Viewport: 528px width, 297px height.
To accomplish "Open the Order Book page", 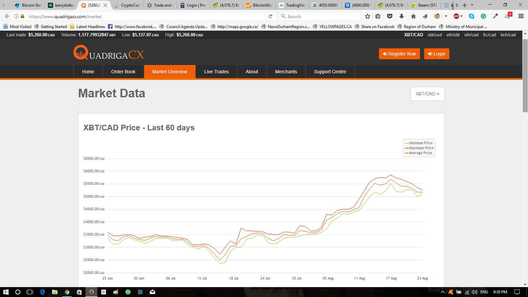I will click(x=123, y=72).
